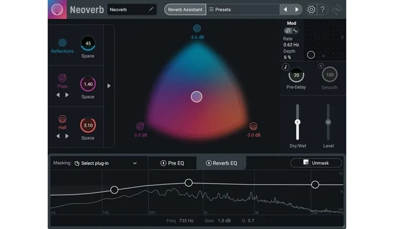Click the Neoverb logo icon
Image resolution: width=408 pixels, height=229 pixels.
point(57,9)
